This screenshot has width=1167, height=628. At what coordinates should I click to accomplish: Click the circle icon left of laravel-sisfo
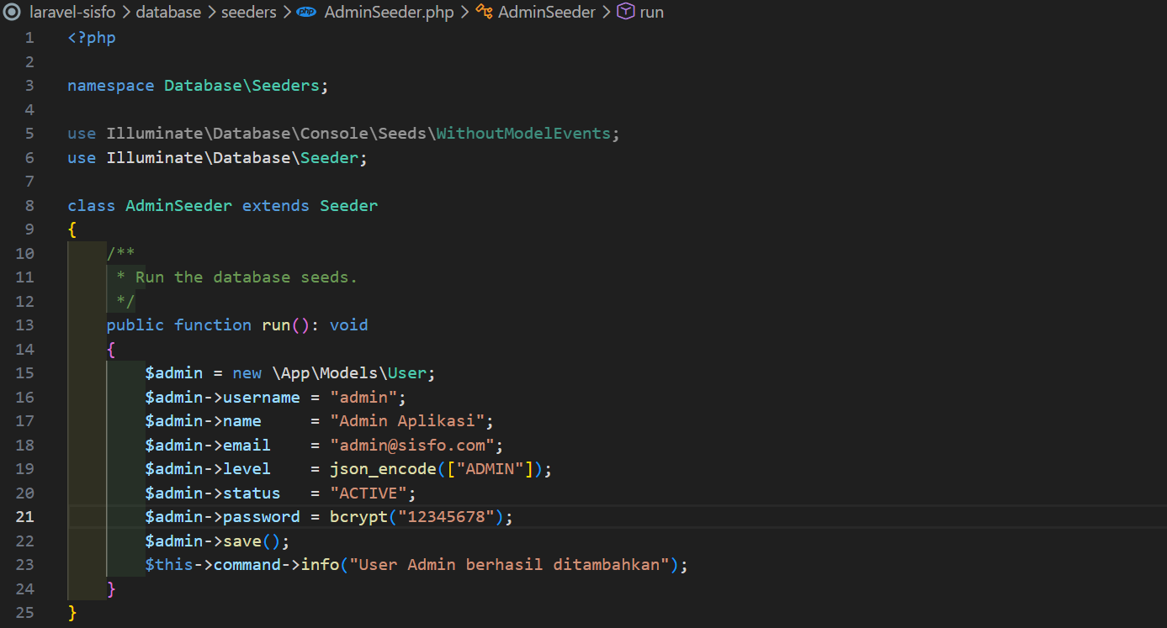point(12,12)
